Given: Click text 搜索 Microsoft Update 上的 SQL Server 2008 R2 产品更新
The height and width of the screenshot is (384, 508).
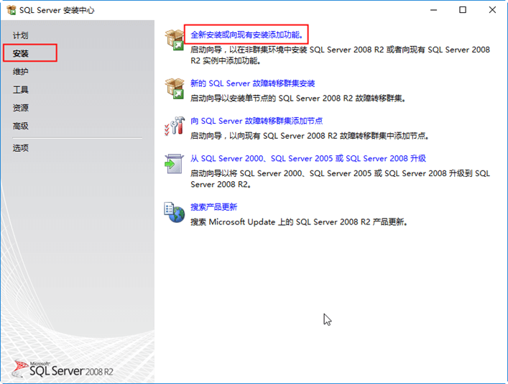Looking at the screenshot, I should pos(299,221).
